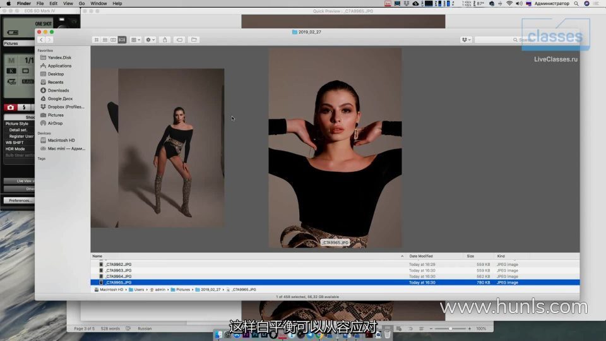
Task: Open Spotlight search in menu bar
Action: point(576,4)
